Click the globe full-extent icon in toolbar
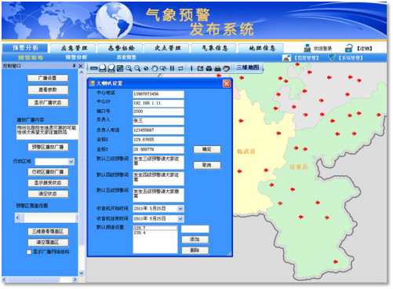393x289 pixels. point(146,68)
